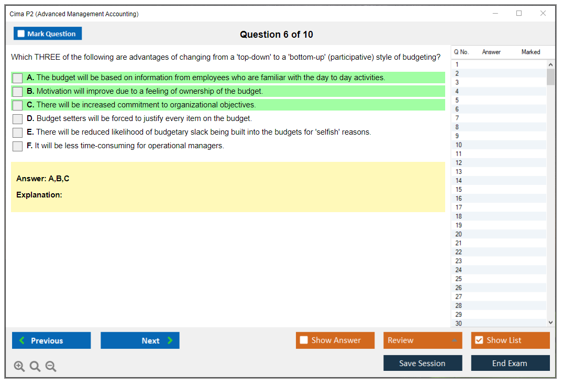Tick the Mark Question checkbox
The image size is (563, 385).
coord(21,34)
